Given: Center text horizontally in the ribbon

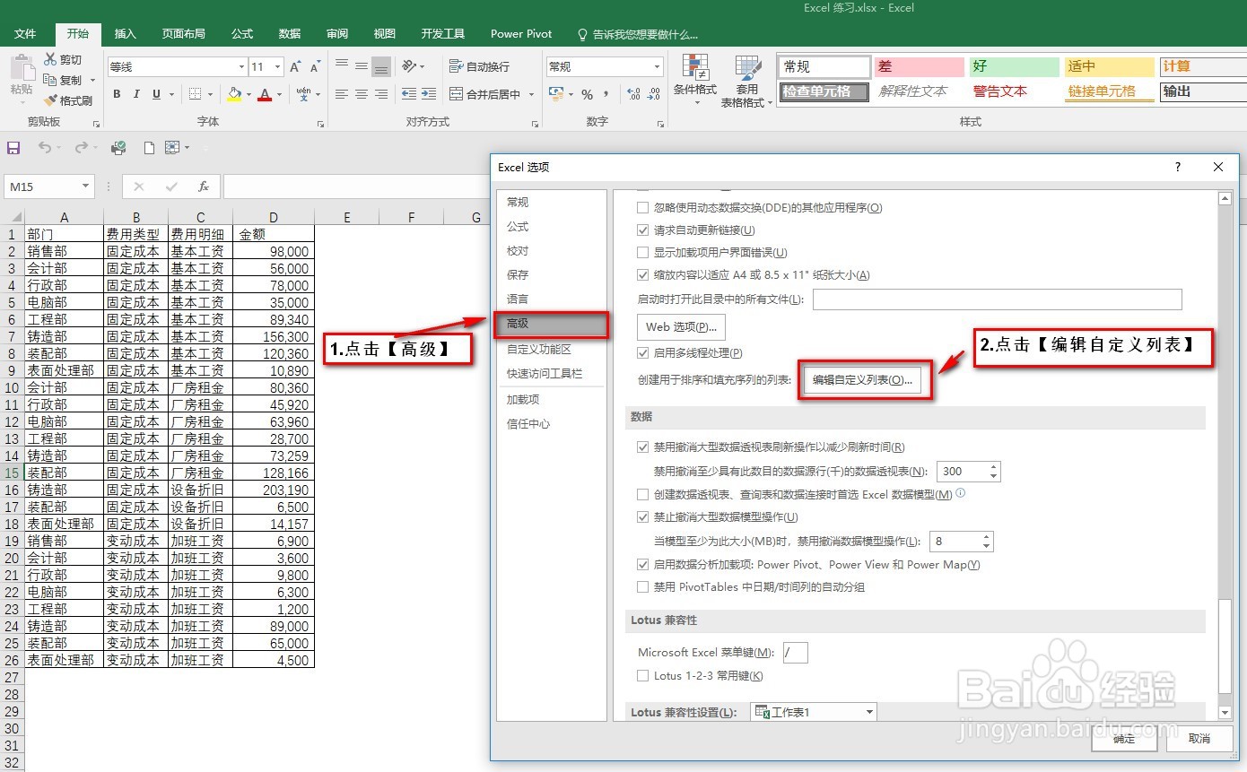Looking at the screenshot, I should point(362,94).
